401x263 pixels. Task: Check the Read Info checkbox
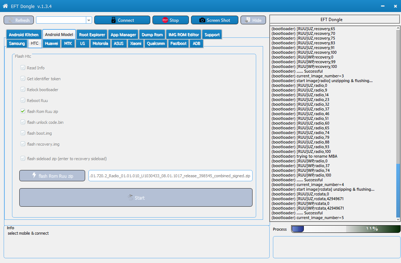pyautogui.click(x=23, y=68)
